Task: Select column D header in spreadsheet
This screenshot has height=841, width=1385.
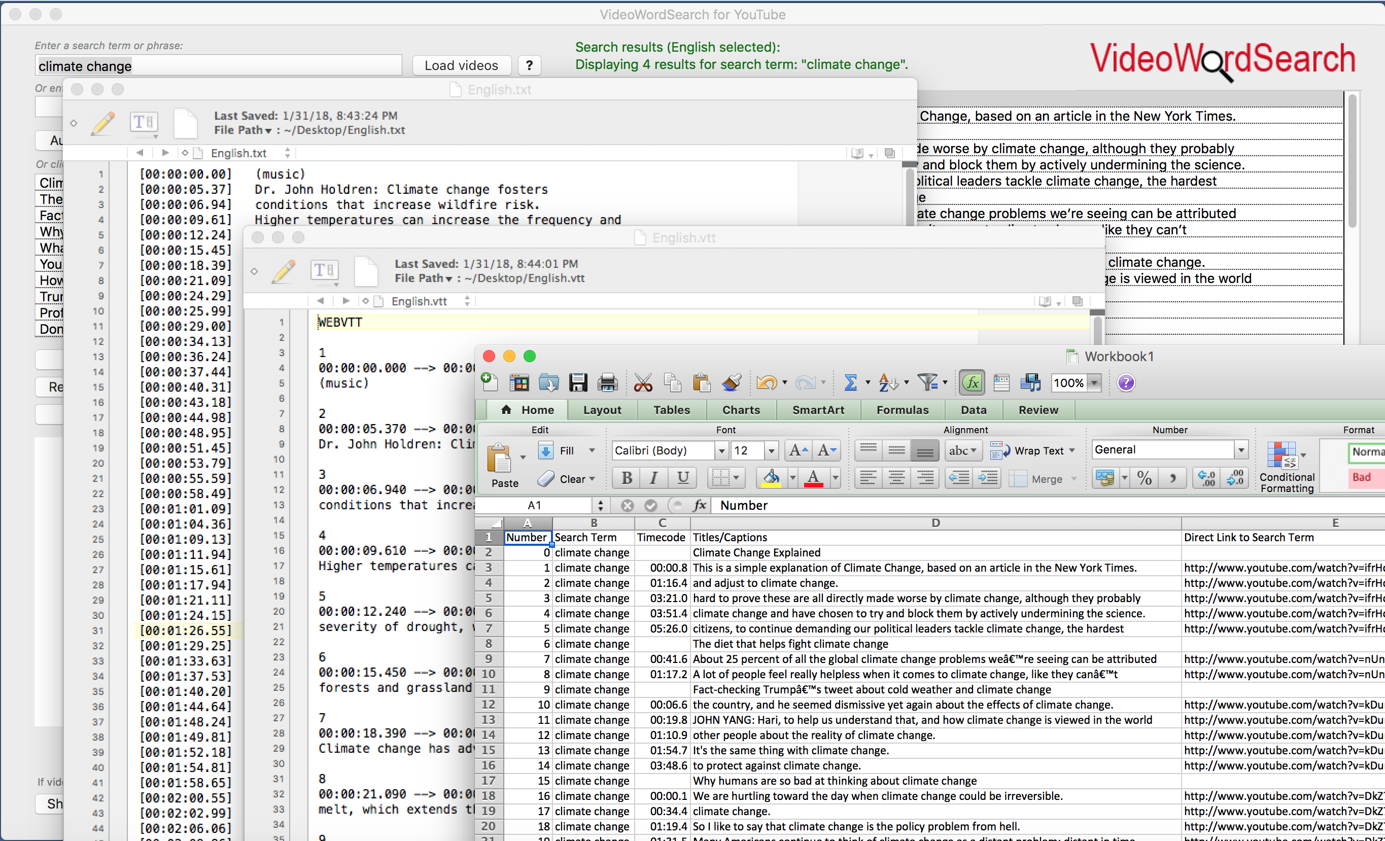Action: 936,522
